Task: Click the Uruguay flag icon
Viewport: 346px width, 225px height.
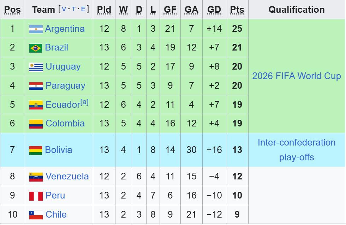Action: point(36,67)
